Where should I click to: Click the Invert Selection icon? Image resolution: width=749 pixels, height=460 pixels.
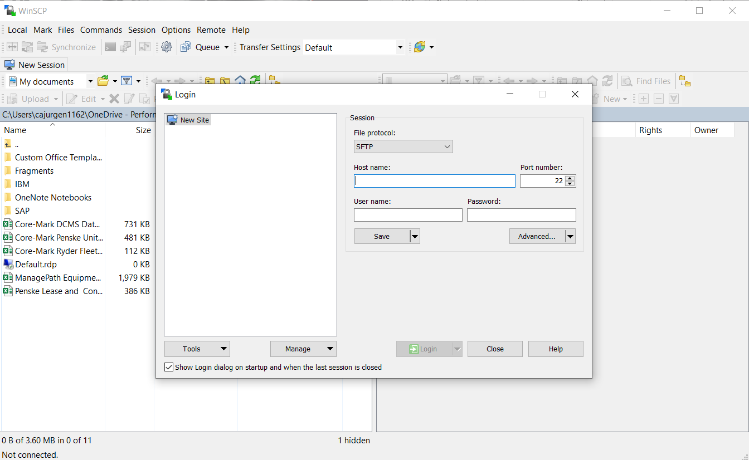(674, 99)
